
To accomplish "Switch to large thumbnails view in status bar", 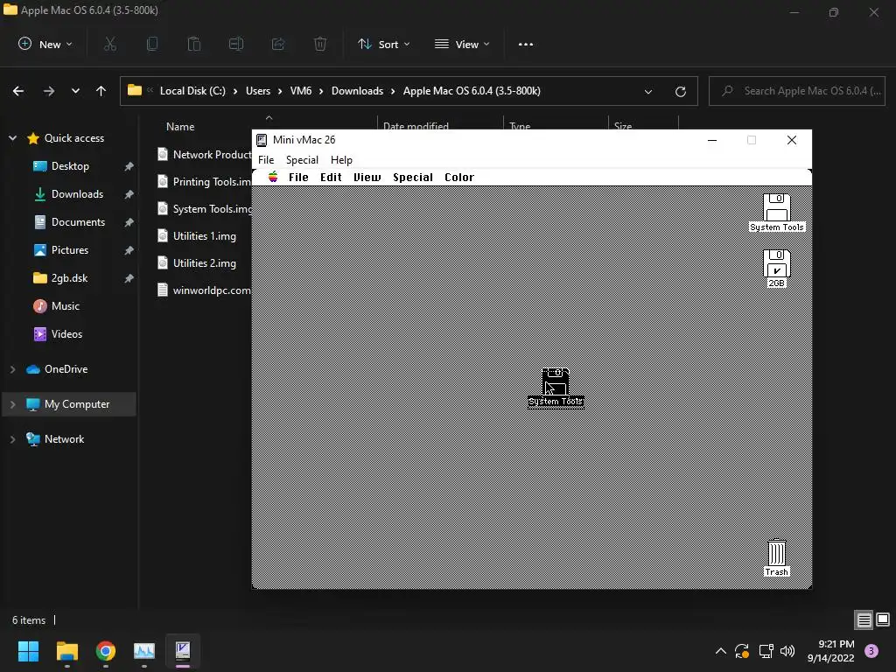I will (x=883, y=620).
